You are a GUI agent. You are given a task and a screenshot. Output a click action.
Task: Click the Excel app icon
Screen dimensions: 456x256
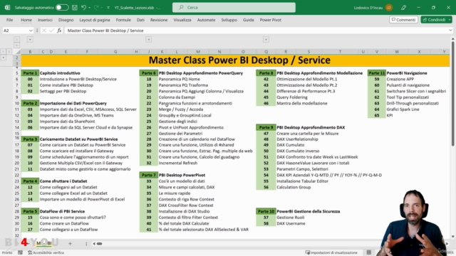(x=7, y=8)
